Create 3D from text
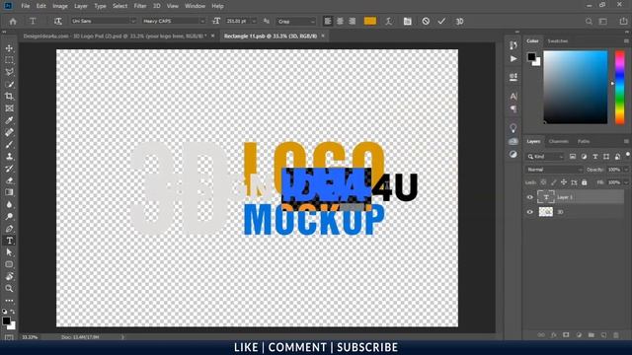The image size is (632, 355). (459, 22)
